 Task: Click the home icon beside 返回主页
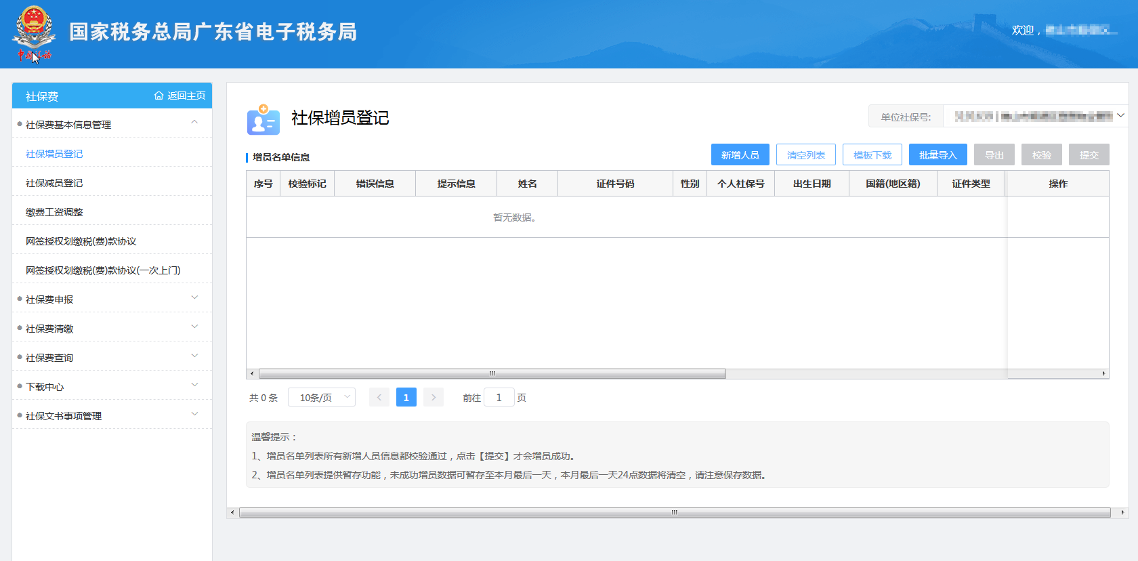point(159,96)
